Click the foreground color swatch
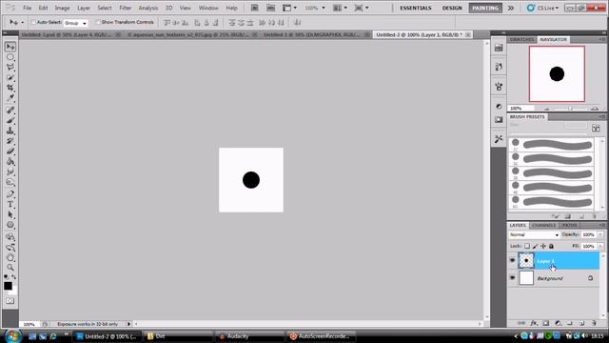 (x=8, y=286)
